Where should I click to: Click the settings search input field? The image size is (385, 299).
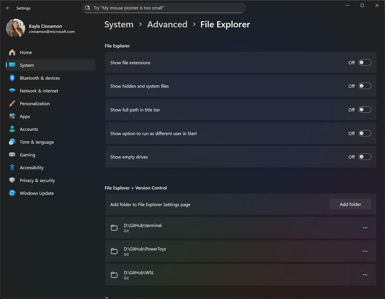pyautogui.click(x=164, y=8)
